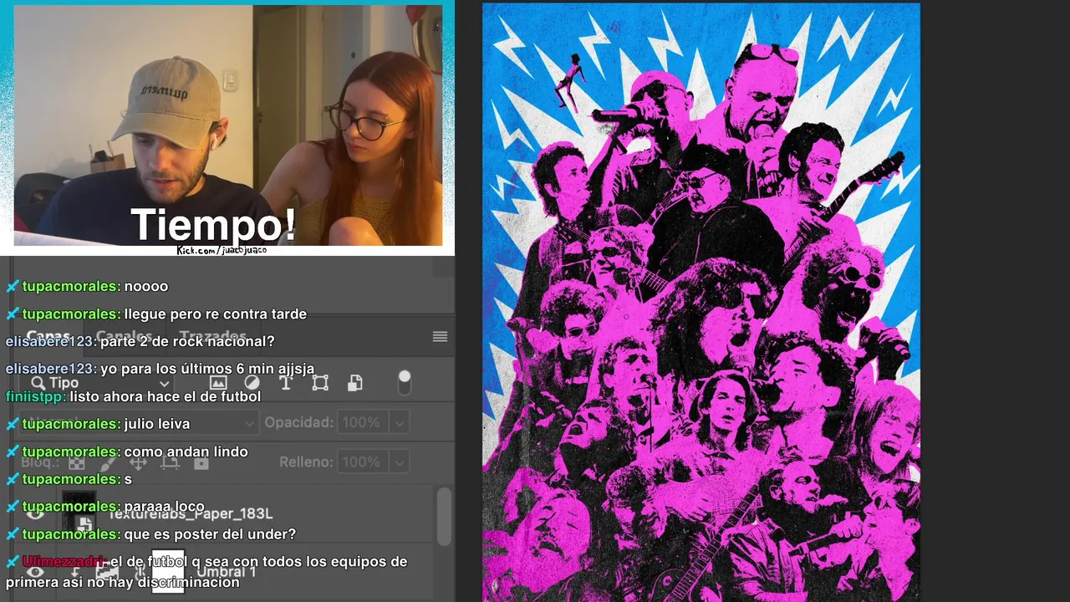Click the search magnifier in layer filter

(38, 383)
